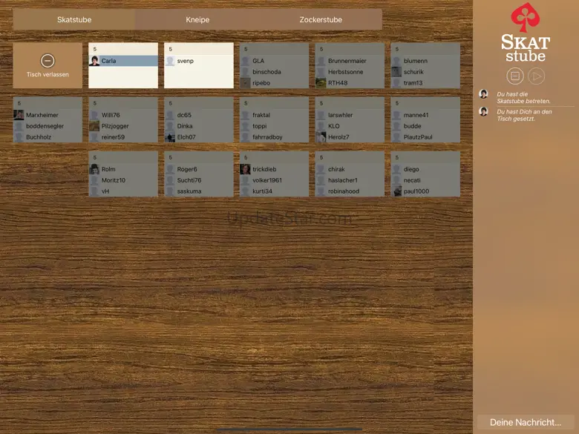579x434 pixels.
Task: Click player GLA
Action: (275, 61)
